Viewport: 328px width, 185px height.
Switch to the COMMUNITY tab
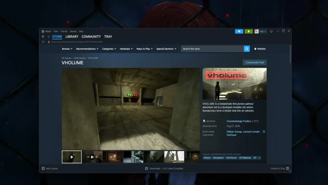pos(91,36)
